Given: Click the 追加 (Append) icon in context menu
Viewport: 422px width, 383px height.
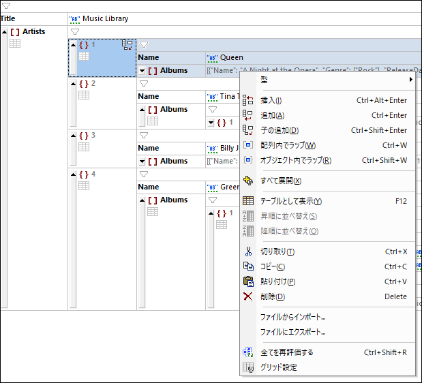Looking at the screenshot, I should (x=248, y=115).
